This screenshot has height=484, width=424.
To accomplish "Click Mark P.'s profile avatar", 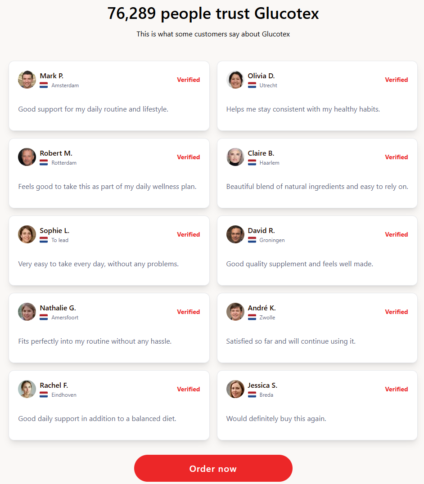I will [27, 80].
